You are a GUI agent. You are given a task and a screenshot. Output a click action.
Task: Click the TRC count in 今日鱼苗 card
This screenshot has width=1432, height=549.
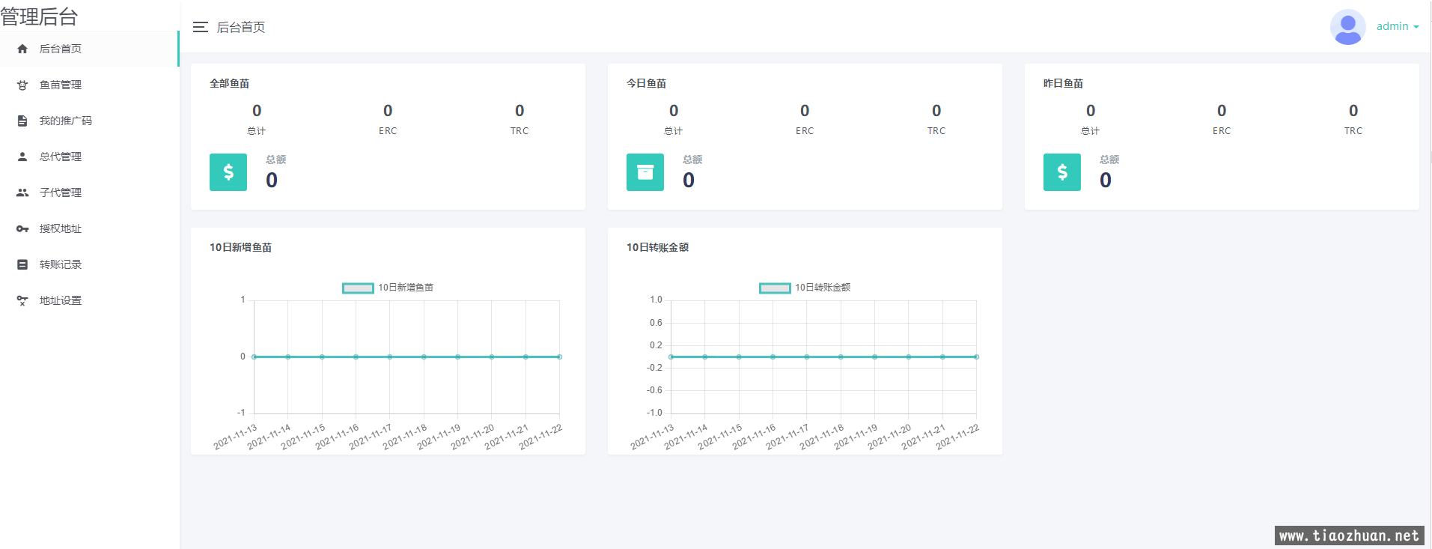[936, 111]
